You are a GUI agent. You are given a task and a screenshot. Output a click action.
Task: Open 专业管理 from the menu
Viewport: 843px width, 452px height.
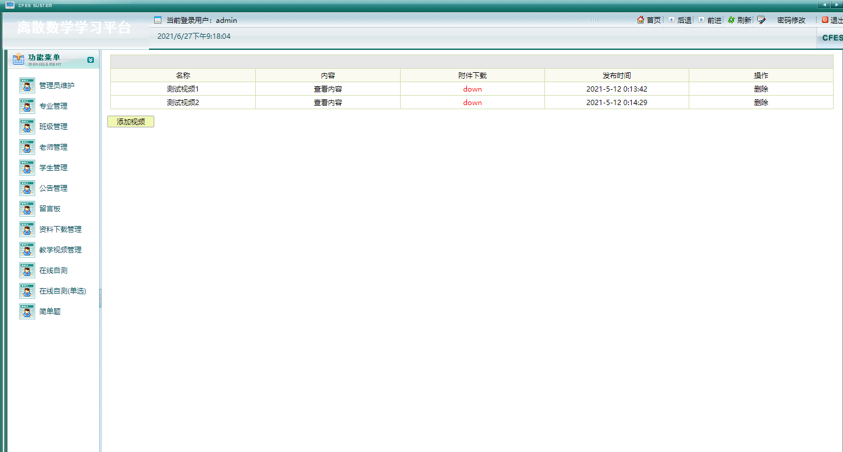pyautogui.click(x=53, y=106)
